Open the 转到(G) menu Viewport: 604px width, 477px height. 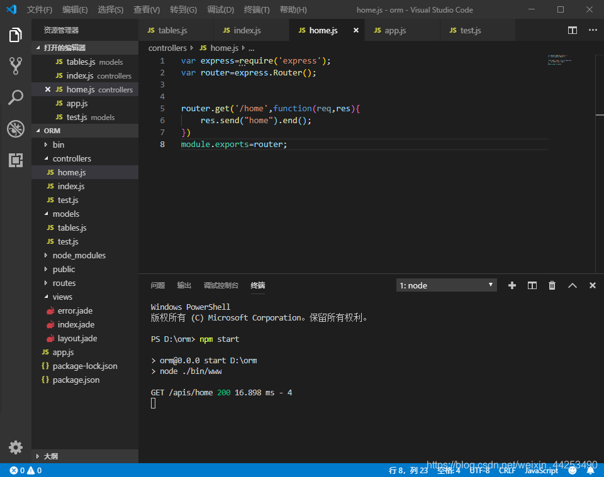(x=183, y=9)
